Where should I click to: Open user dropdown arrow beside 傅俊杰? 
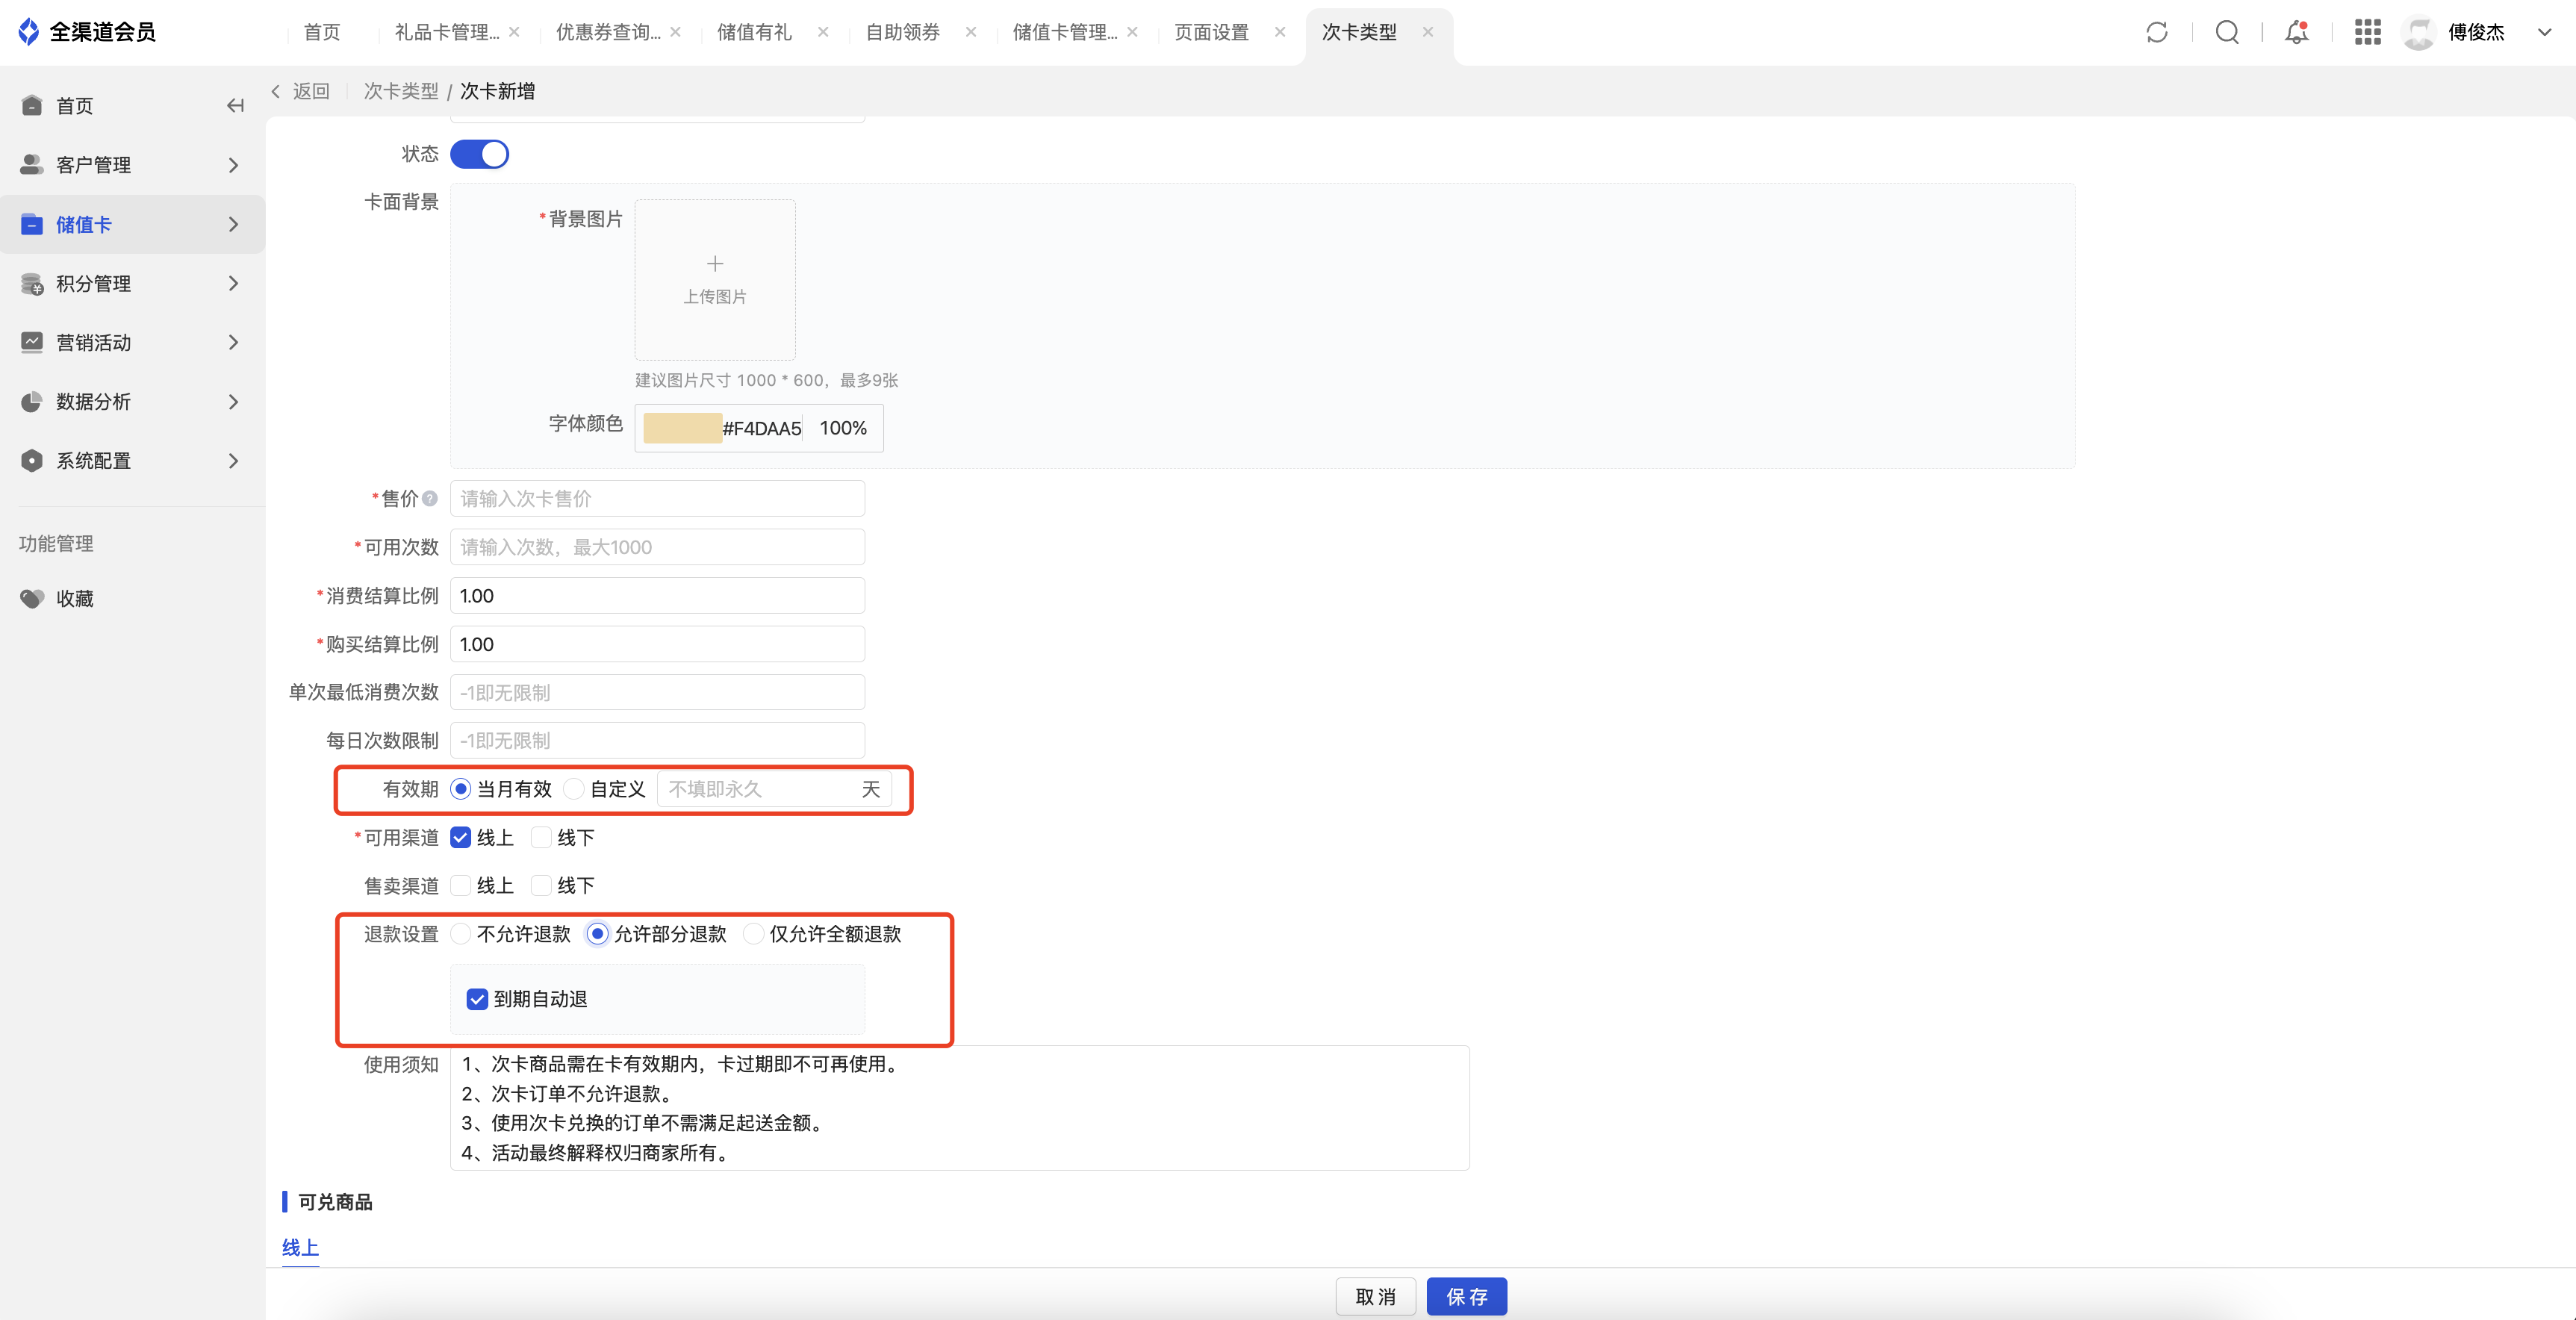[2544, 32]
